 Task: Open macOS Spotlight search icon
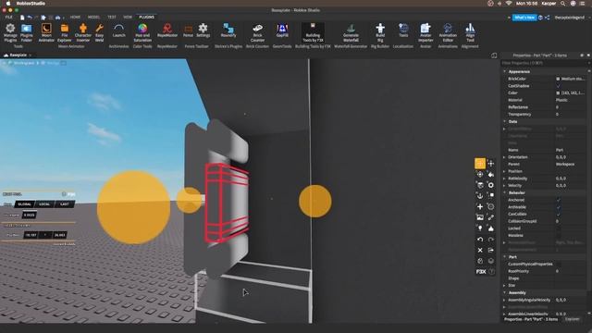563,4
